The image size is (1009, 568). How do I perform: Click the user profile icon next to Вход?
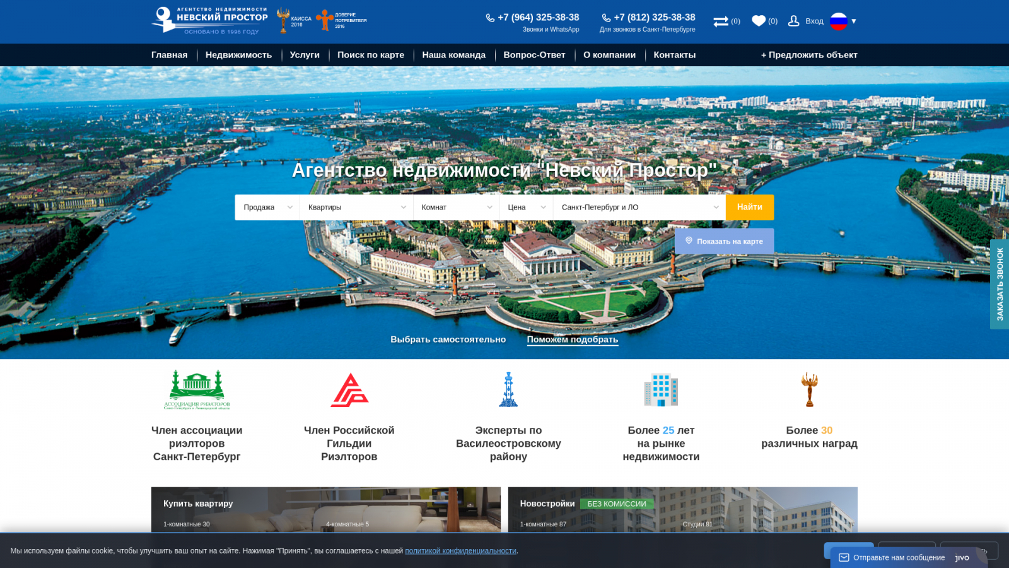pos(794,21)
